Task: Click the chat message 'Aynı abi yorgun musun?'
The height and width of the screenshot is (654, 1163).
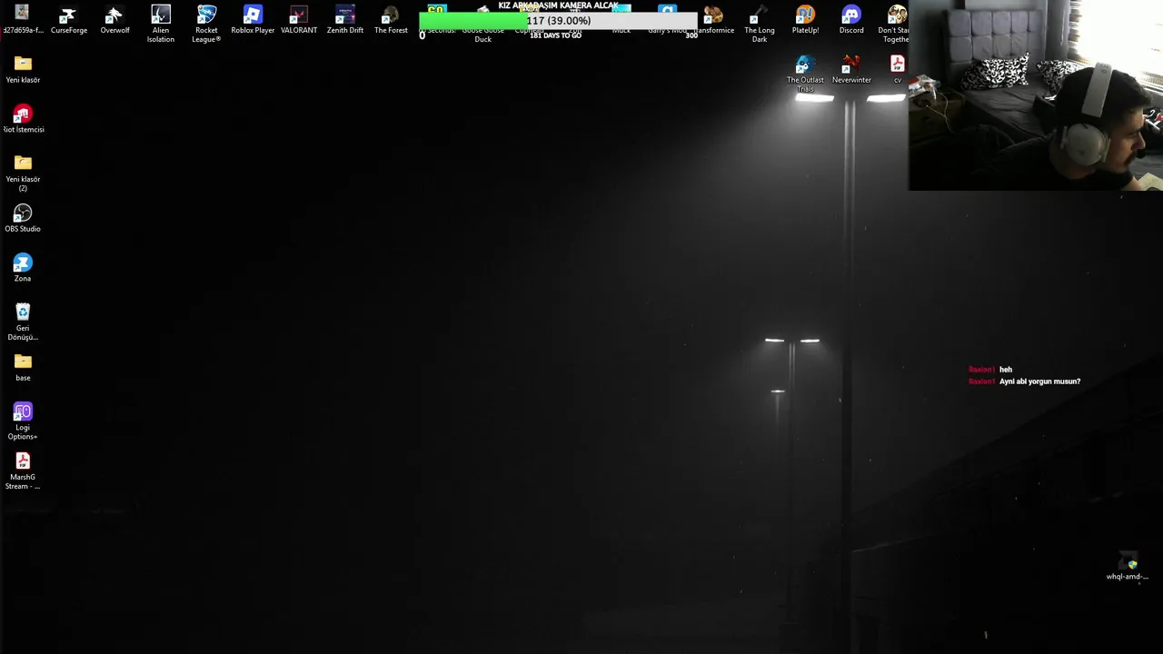Action: (x=1039, y=381)
